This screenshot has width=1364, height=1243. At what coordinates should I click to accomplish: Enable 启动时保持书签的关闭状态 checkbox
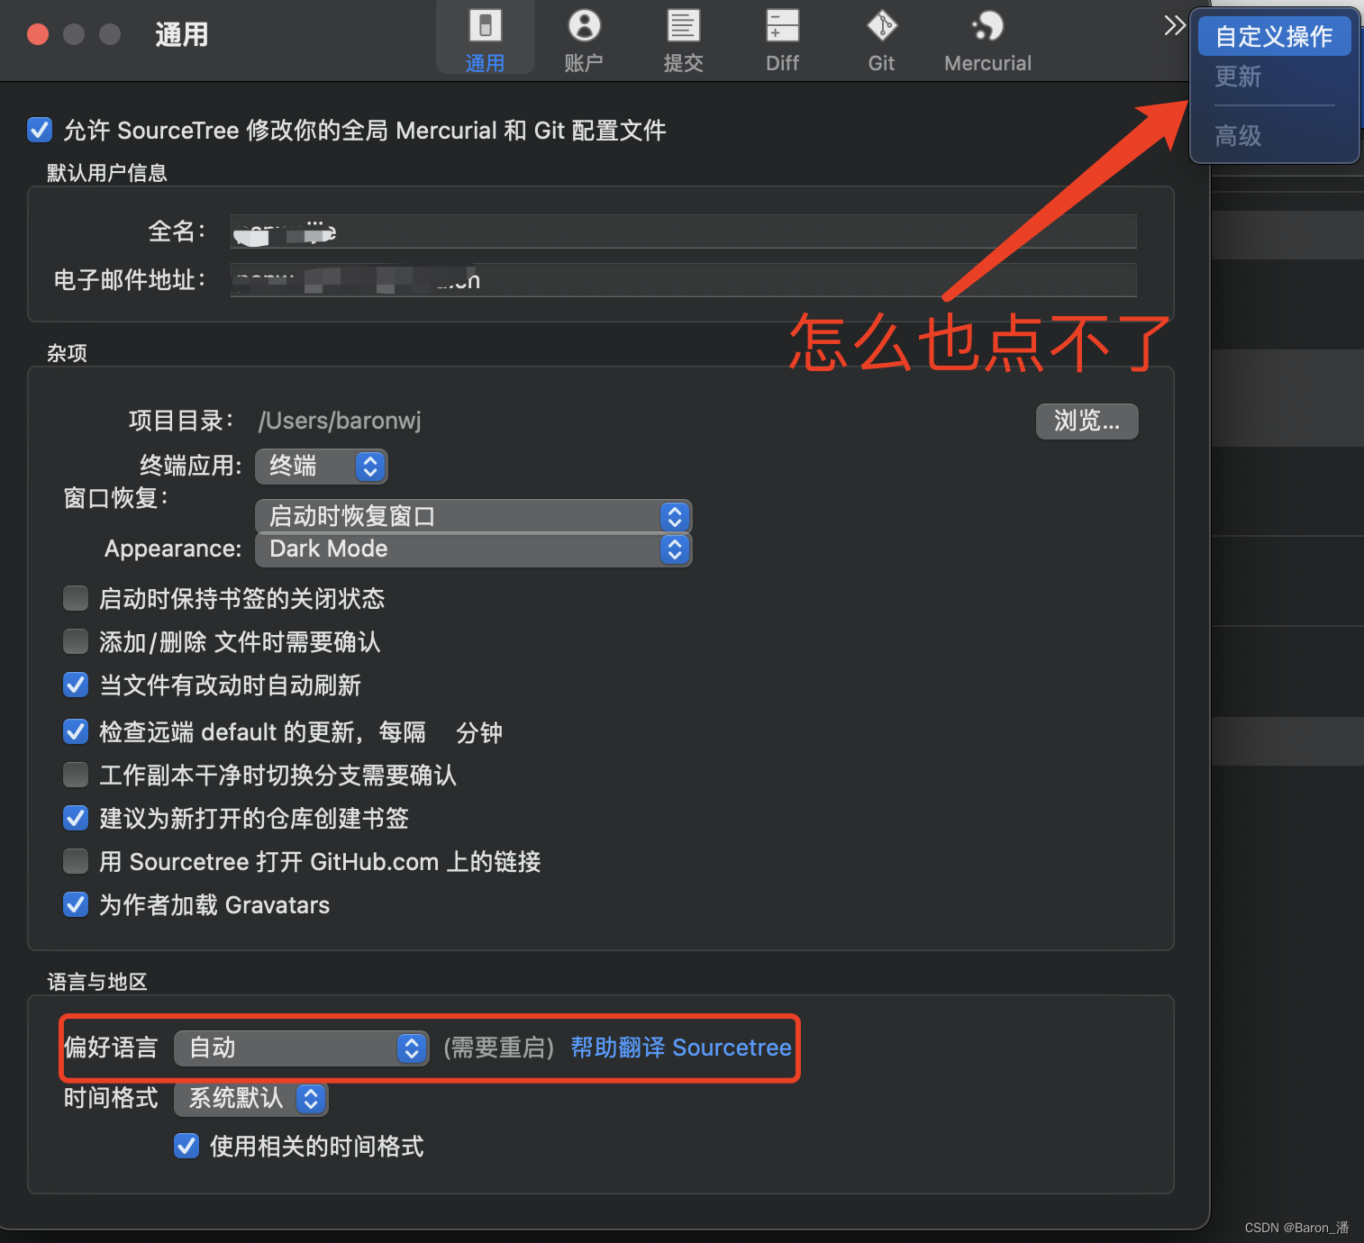pyautogui.click(x=76, y=598)
